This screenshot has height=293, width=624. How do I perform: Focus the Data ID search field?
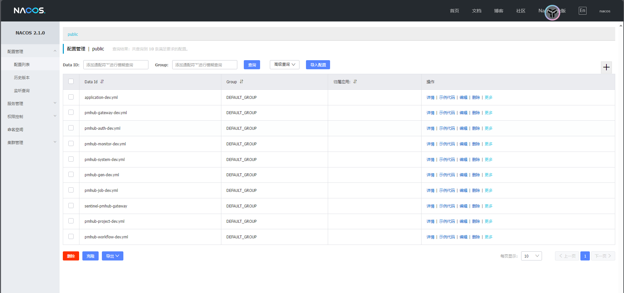coord(116,65)
